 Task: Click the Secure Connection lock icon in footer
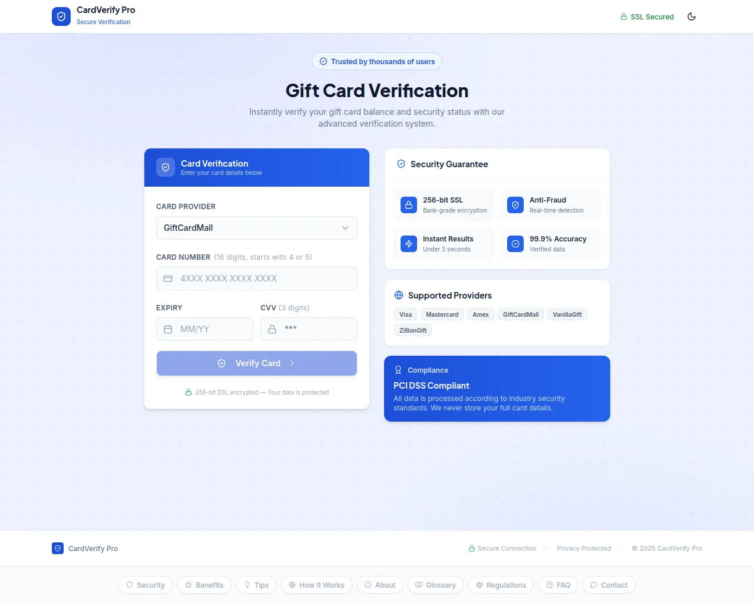coord(472,548)
